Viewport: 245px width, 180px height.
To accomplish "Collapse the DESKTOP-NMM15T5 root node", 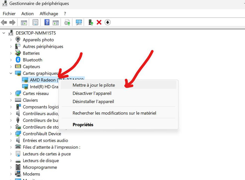I will point(4,33).
